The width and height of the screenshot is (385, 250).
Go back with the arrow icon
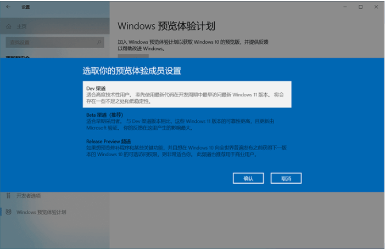[8, 7]
